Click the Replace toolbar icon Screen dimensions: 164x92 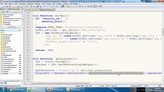click(40, 6)
